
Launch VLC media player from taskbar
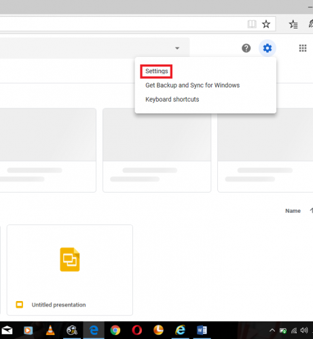[x=50, y=330]
